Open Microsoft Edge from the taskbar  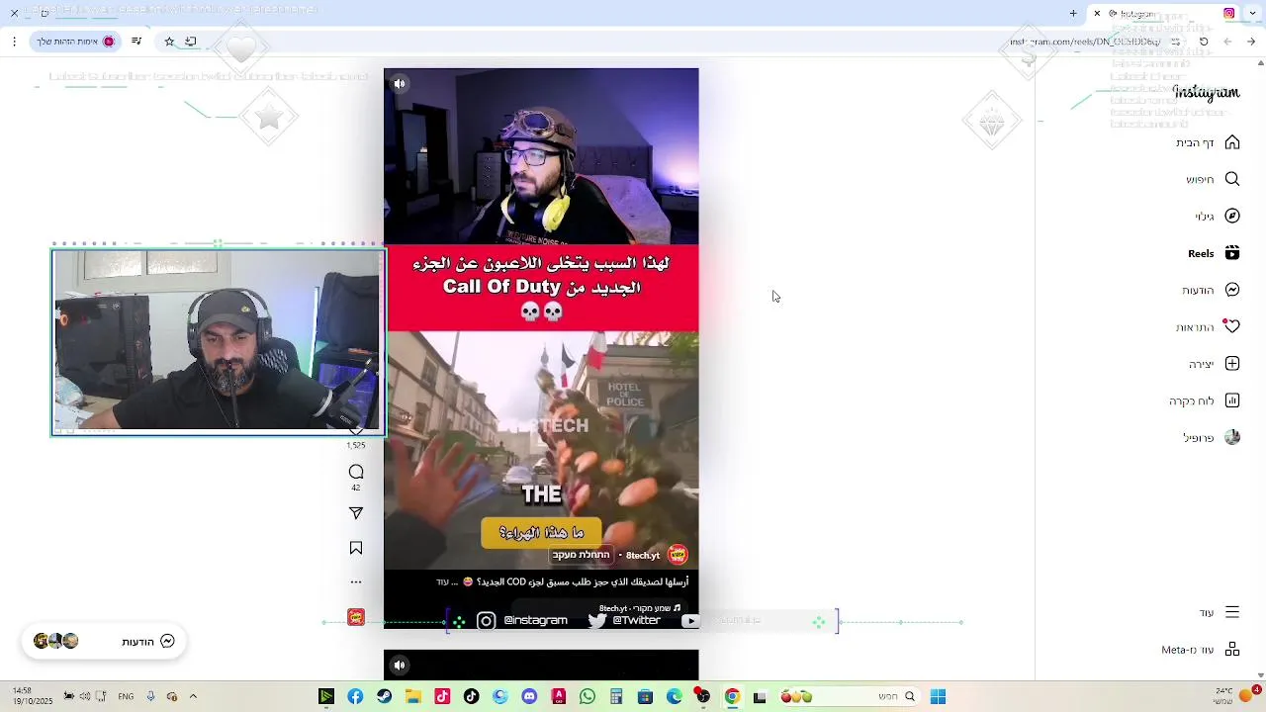pyautogui.click(x=675, y=697)
